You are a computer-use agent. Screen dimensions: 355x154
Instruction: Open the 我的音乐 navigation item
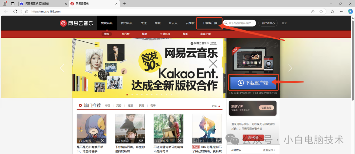point(127,23)
